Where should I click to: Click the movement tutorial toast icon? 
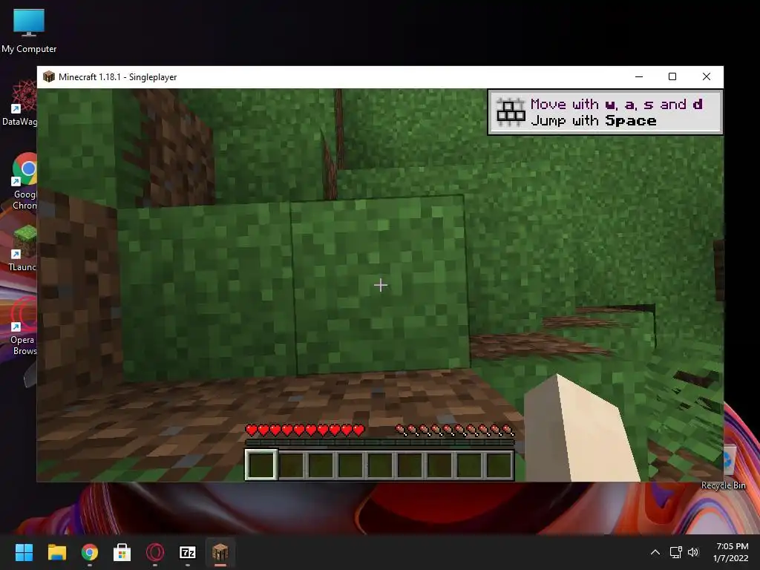511,113
